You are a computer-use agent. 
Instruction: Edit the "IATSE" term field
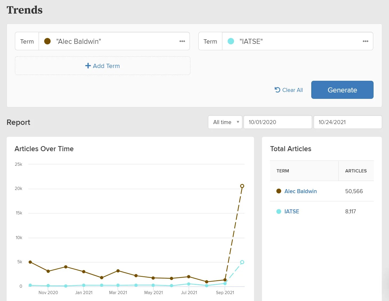click(297, 41)
